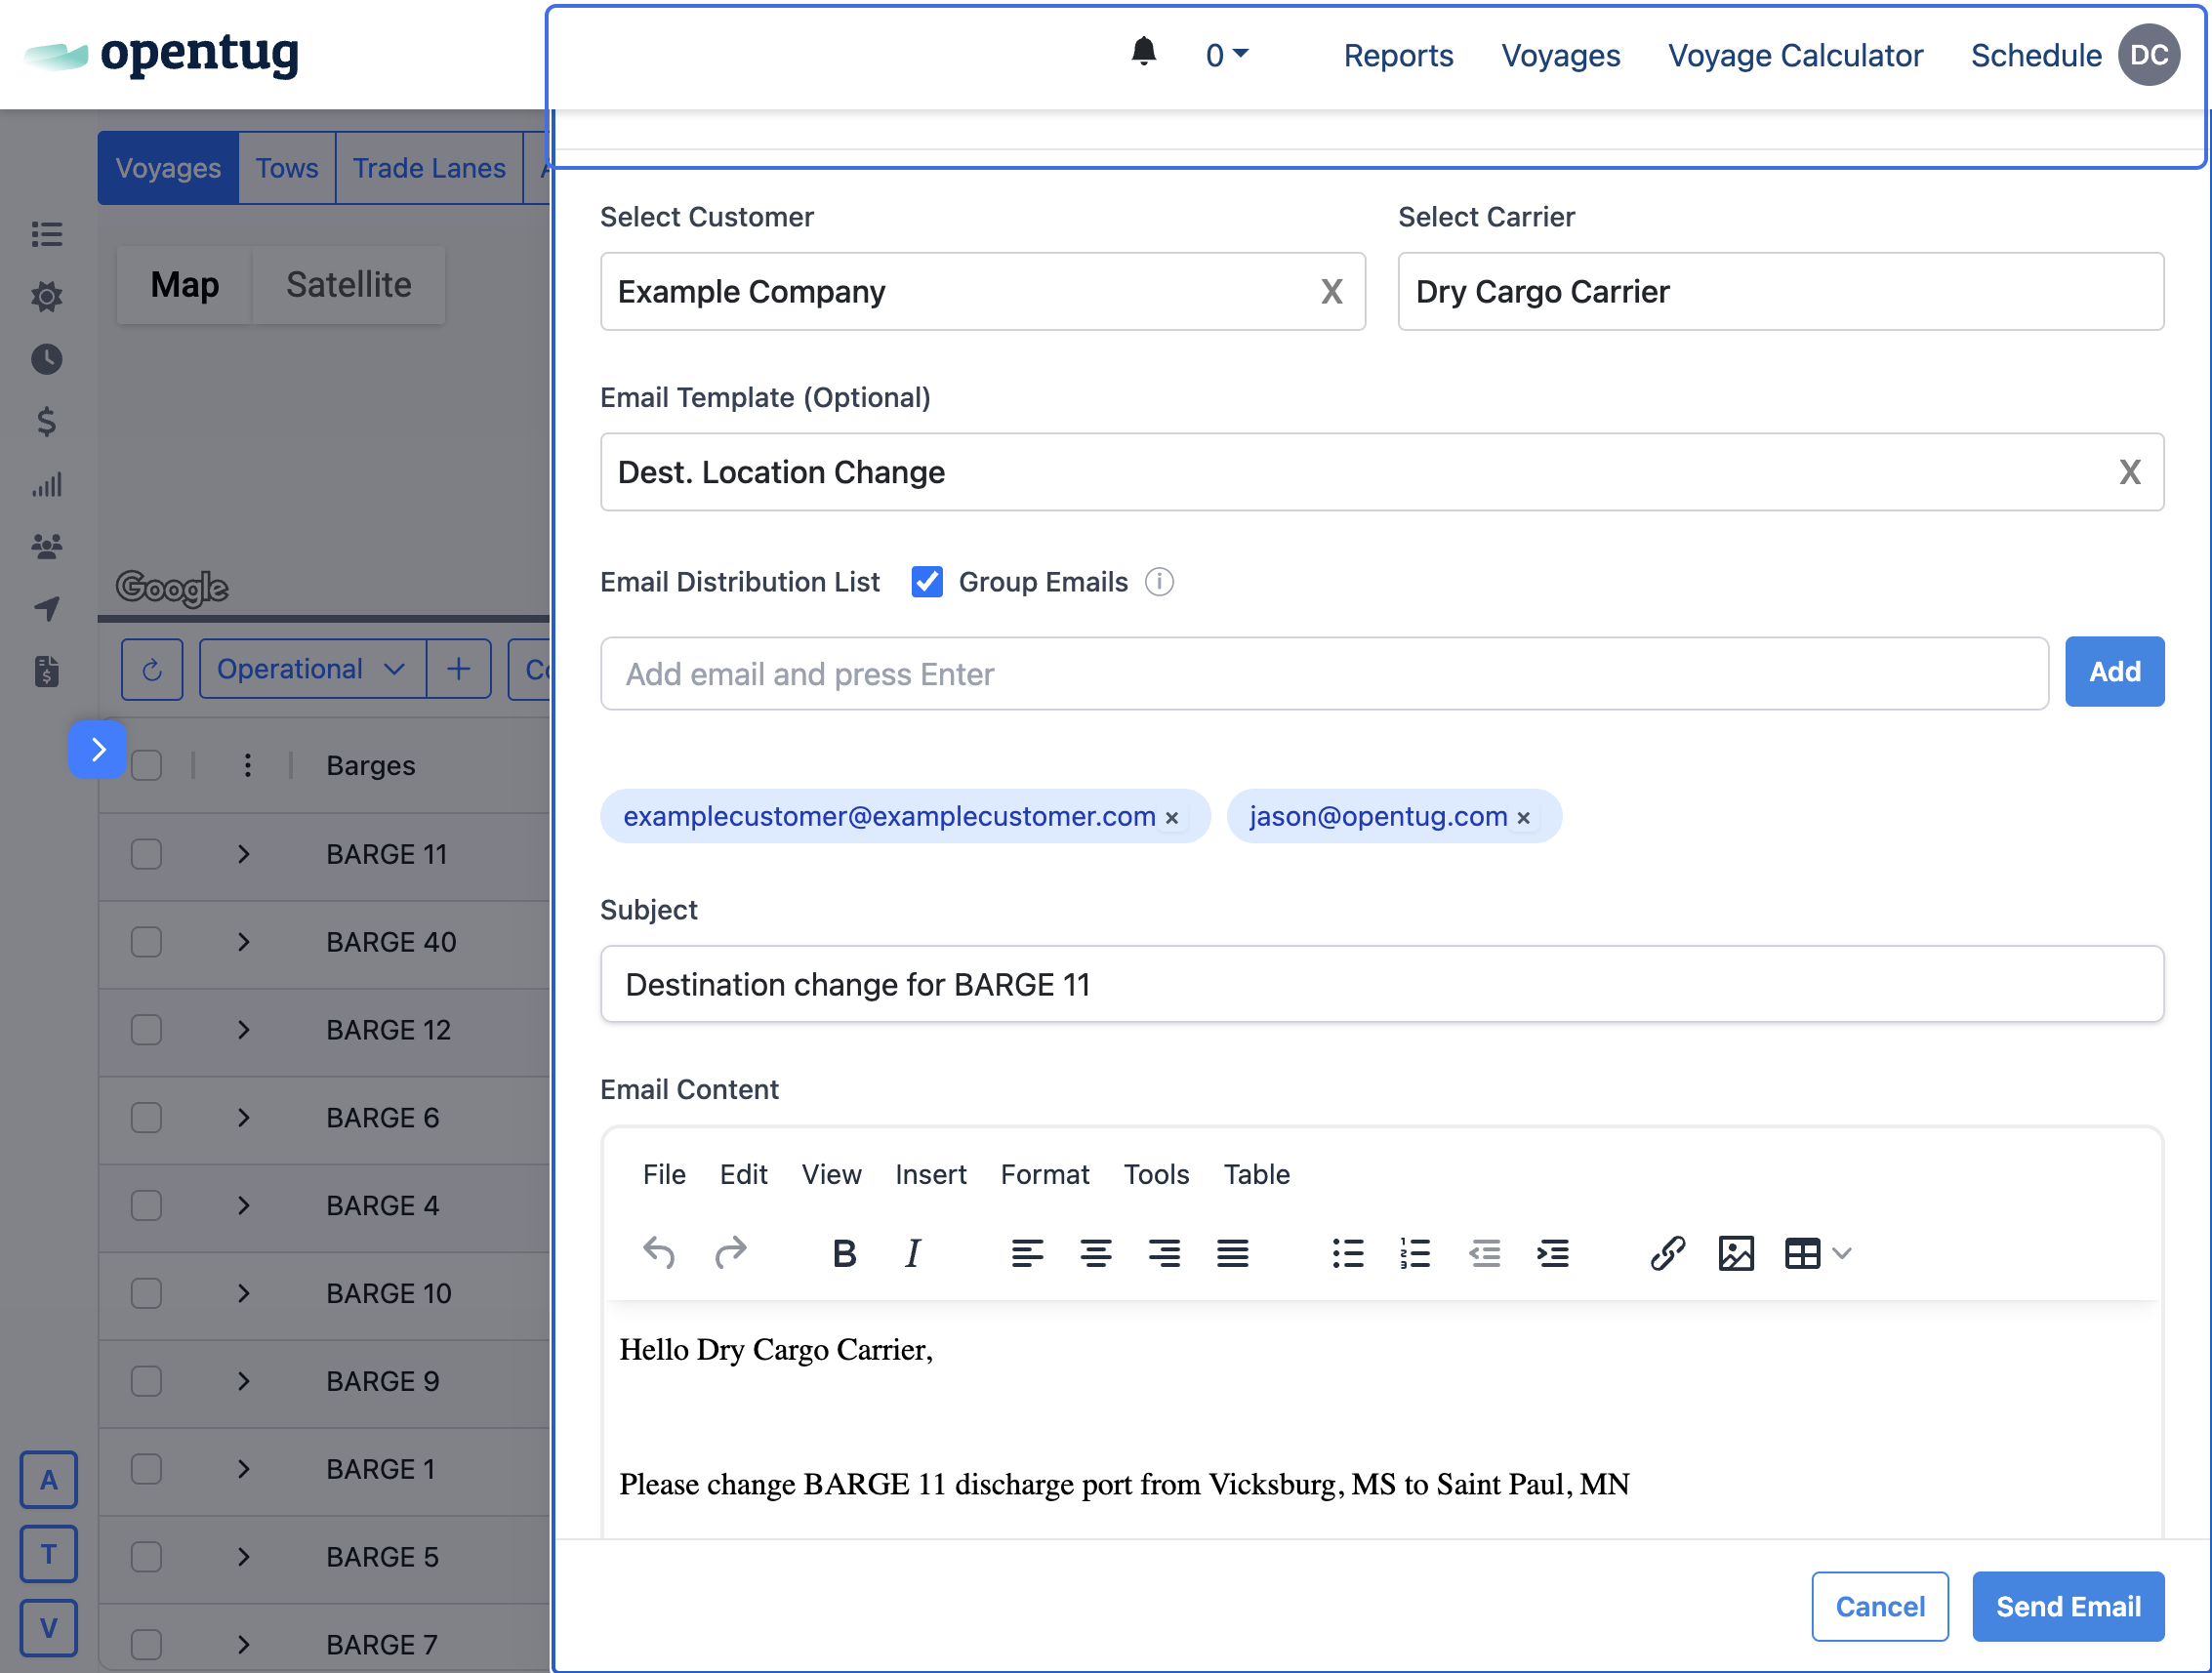Click the center align icon
Viewport: 2212px width, 1673px height.
click(x=1095, y=1253)
